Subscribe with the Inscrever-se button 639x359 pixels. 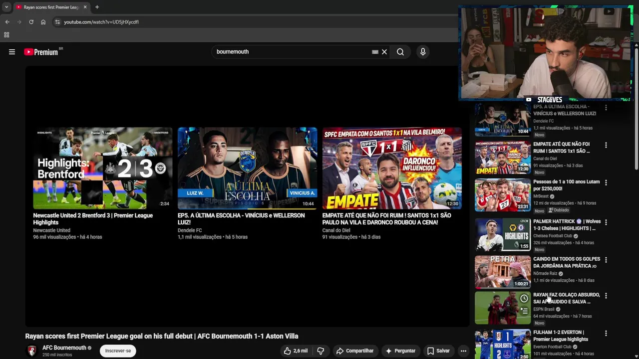click(x=118, y=351)
